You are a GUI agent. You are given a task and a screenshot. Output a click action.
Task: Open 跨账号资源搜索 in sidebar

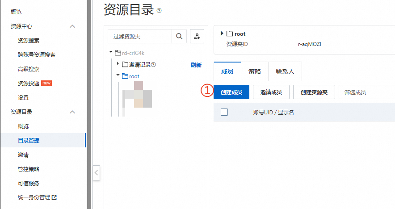point(37,55)
